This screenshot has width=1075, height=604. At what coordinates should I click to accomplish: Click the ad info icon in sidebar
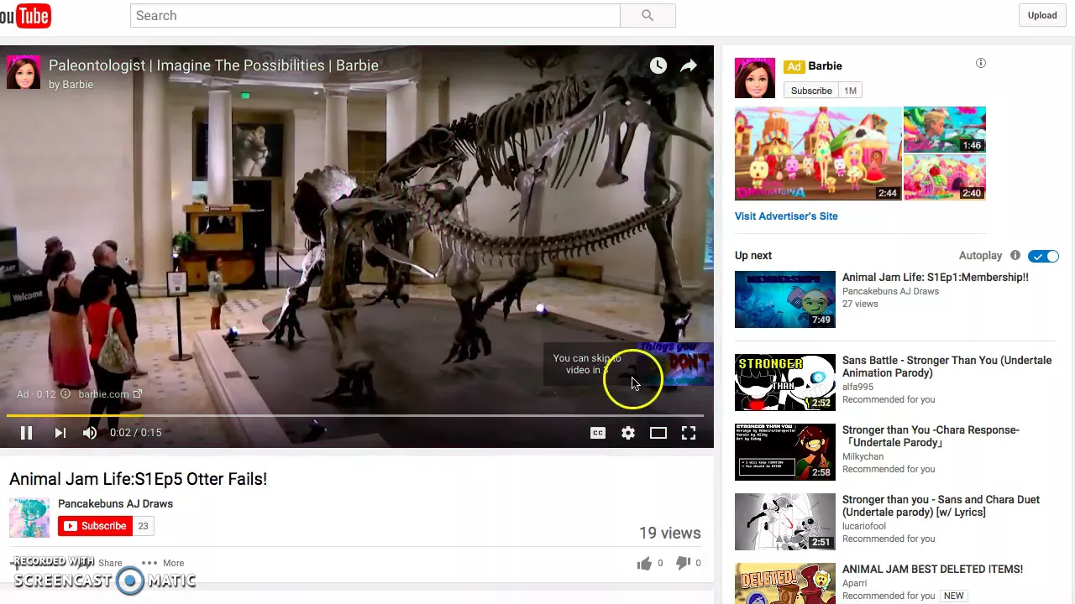[x=980, y=63]
